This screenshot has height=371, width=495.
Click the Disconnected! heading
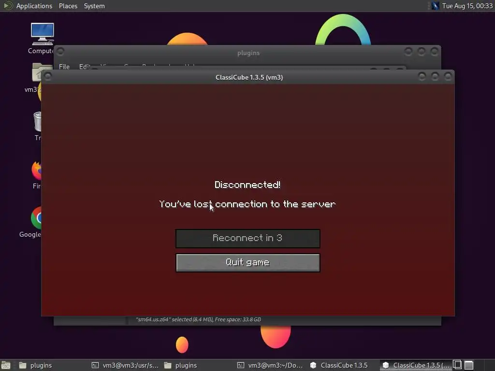click(x=247, y=185)
